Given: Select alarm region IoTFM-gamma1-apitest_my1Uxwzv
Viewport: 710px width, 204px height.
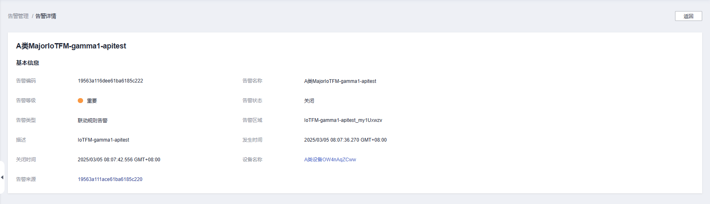Looking at the screenshot, I should pos(343,120).
